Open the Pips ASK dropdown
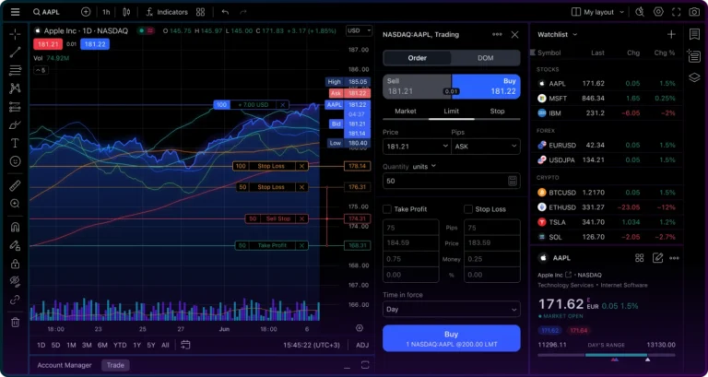This screenshot has width=708, height=377. [486, 147]
